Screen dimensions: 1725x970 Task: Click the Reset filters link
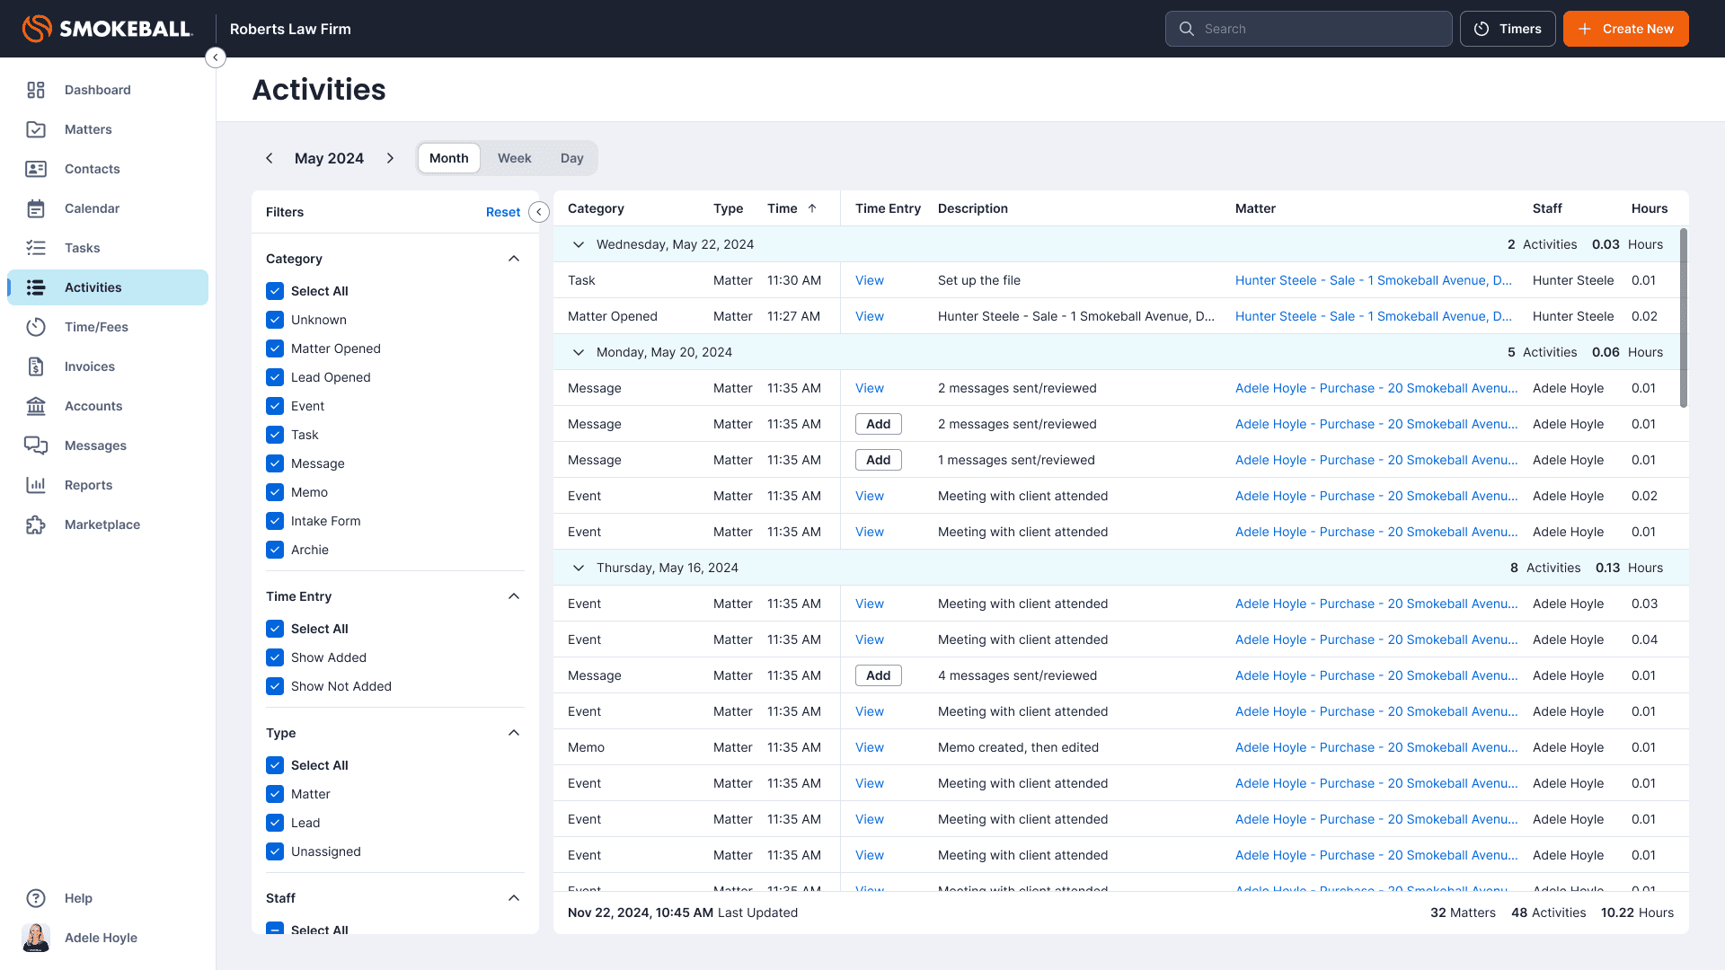click(x=502, y=212)
